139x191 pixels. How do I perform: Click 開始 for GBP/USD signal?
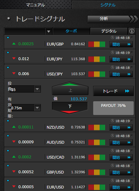pos(121,172)
